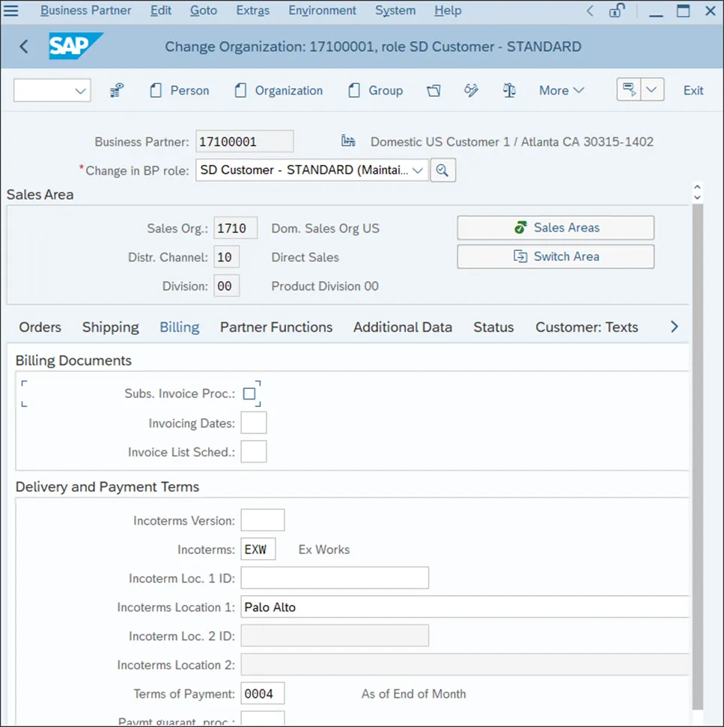724x727 pixels.
Task: Open dropdown arrow beside variant icon
Action: (652, 89)
